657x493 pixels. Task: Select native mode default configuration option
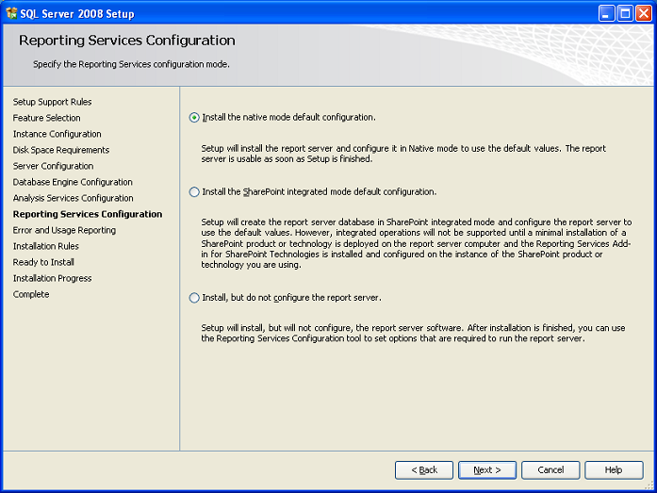tap(194, 117)
